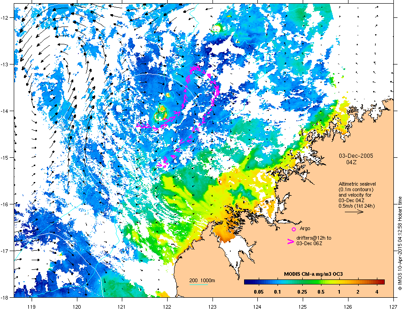The image size is (403, 311).
Task: Click the 120 longitude axis label
Action: [x=77, y=306]
